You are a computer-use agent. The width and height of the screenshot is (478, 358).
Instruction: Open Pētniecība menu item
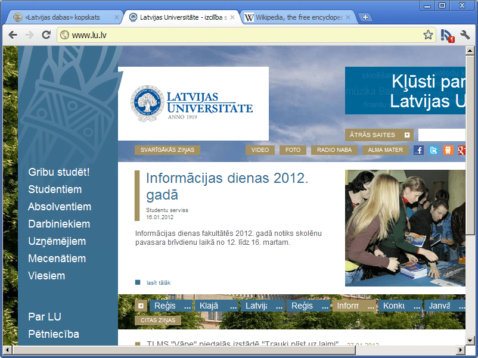coord(54,334)
